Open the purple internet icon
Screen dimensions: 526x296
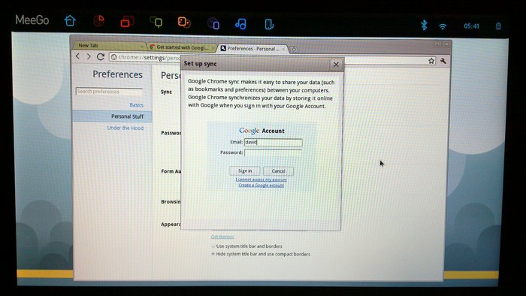213,23
